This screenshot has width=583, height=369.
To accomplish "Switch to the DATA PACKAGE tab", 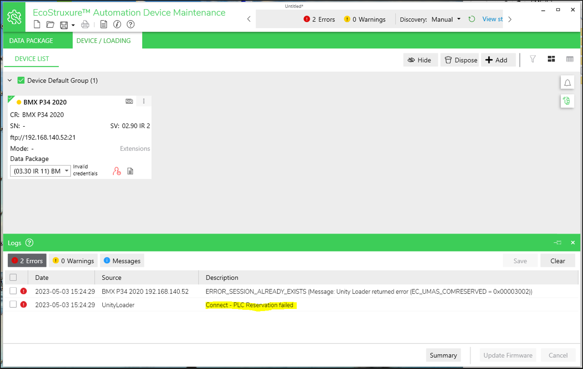I will pyautogui.click(x=31, y=41).
